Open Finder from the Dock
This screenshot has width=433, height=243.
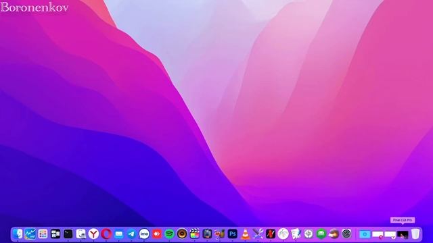18,234
